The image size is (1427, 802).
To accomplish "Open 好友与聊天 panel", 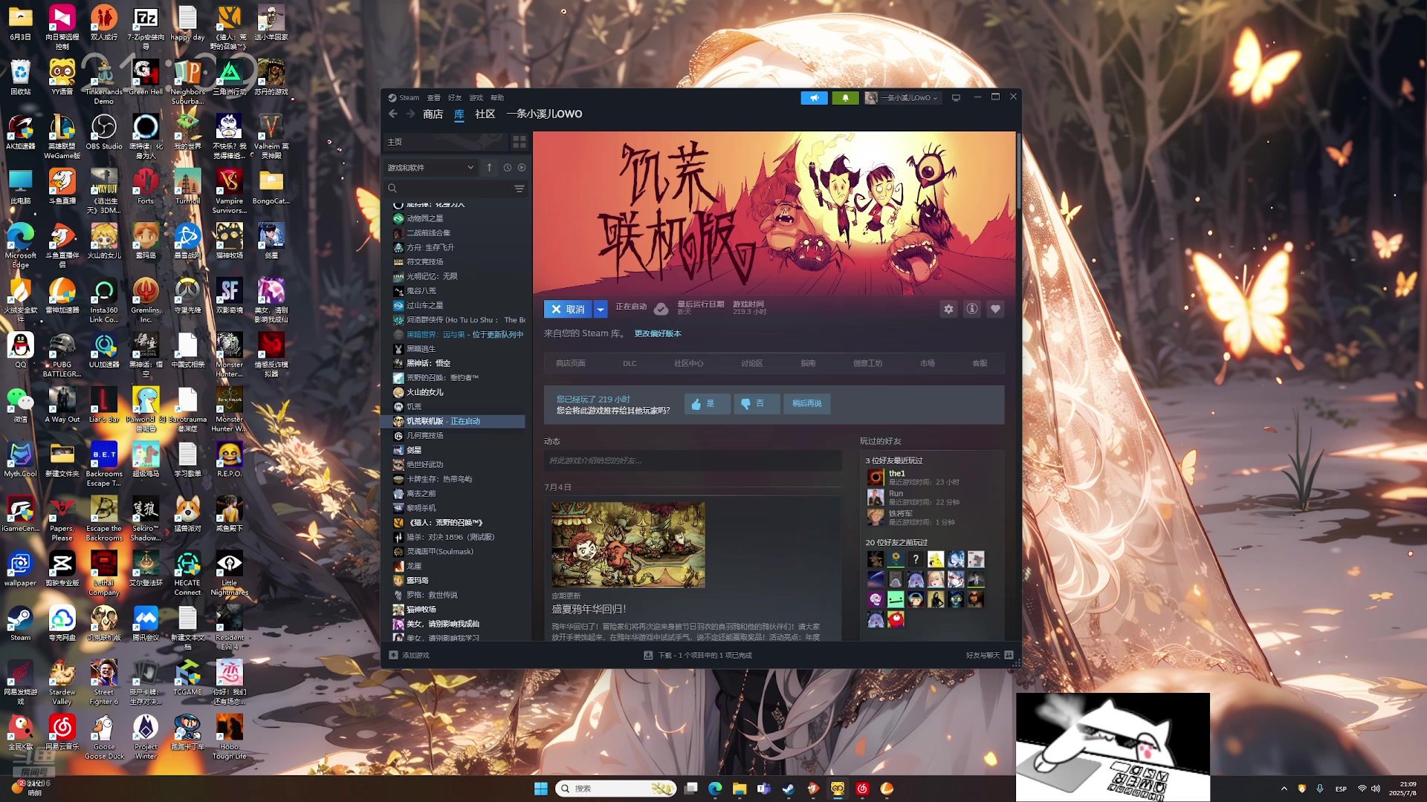I will 989,655.
